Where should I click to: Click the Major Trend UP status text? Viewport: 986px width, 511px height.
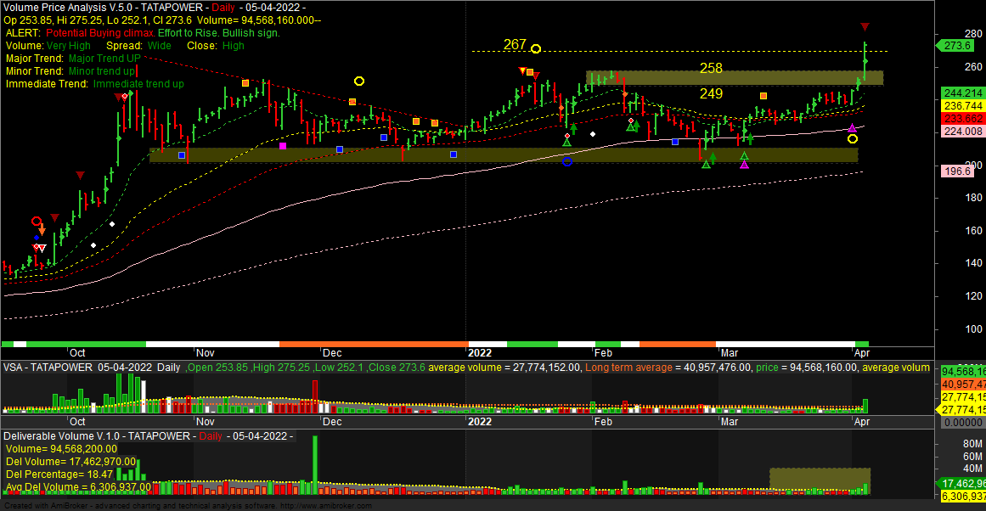pos(74,59)
